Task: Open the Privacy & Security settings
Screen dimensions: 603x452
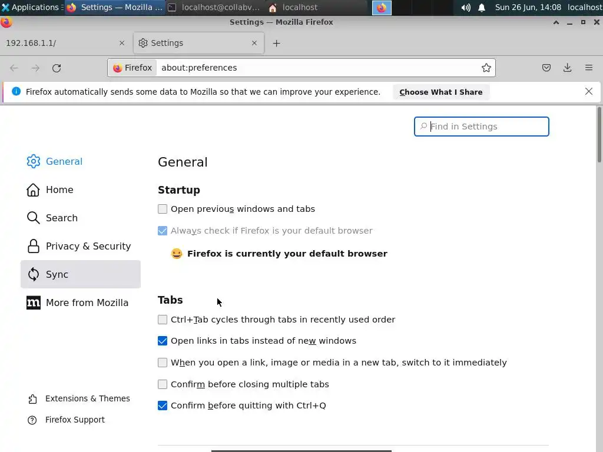Action: click(x=88, y=246)
